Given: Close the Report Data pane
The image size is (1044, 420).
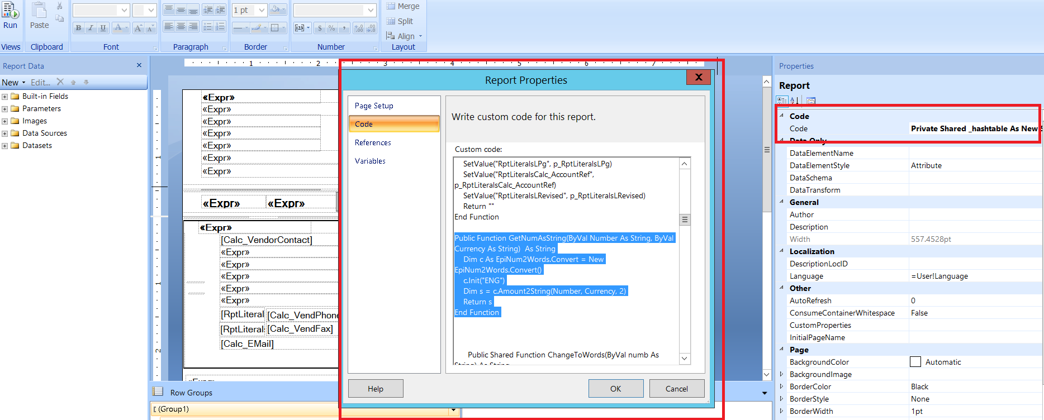Looking at the screenshot, I should pyautogui.click(x=139, y=65).
